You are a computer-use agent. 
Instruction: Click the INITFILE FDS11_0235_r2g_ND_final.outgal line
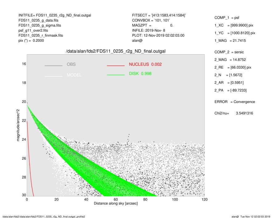click(55, 15)
